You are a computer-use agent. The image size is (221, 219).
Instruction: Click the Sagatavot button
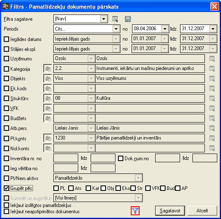[170, 211]
